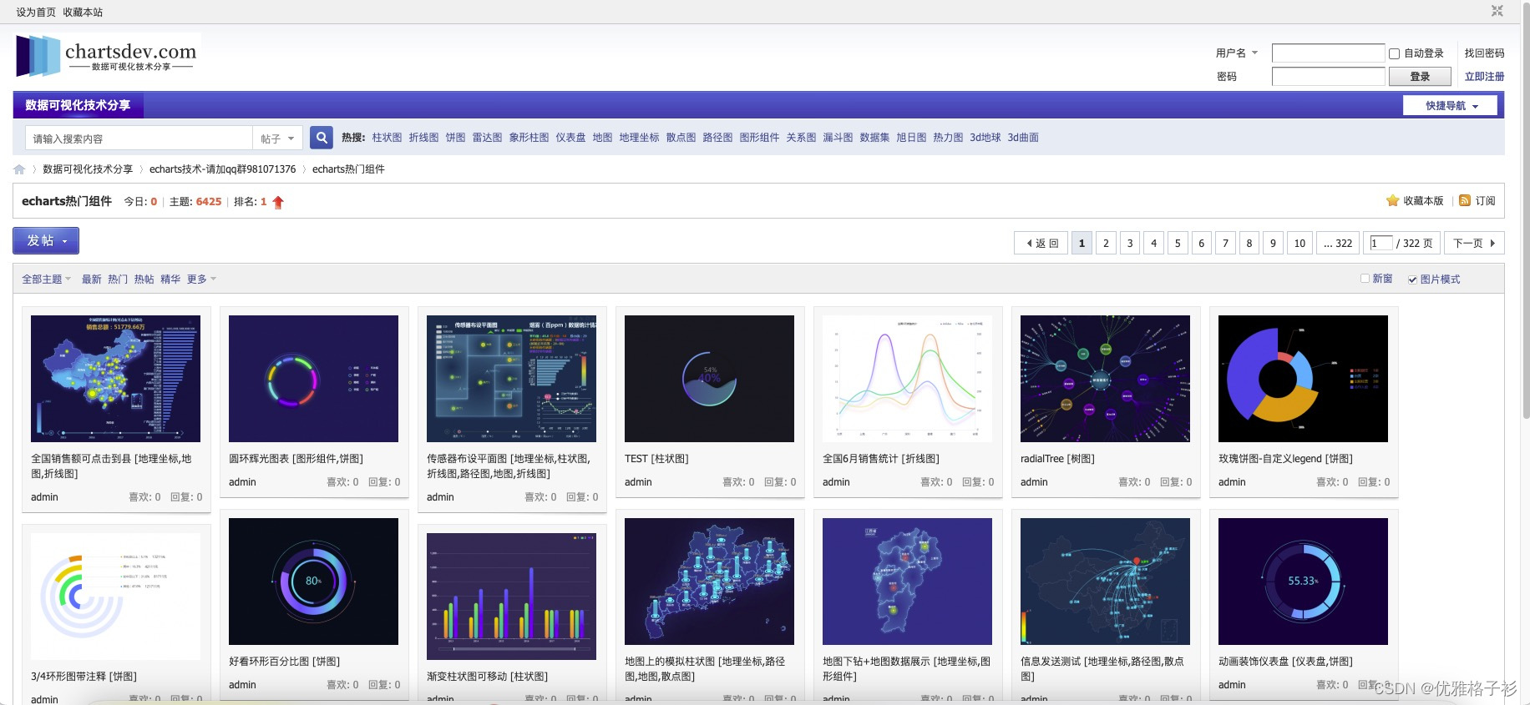The height and width of the screenshot is (705, 1530).
Task: Click the search content input box
Action: [139, 138]
